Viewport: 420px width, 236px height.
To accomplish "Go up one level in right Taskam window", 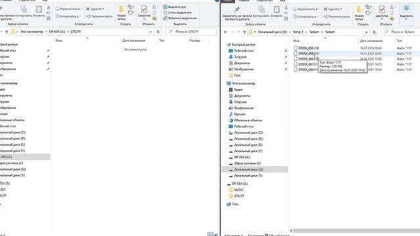I will [244, 32].
